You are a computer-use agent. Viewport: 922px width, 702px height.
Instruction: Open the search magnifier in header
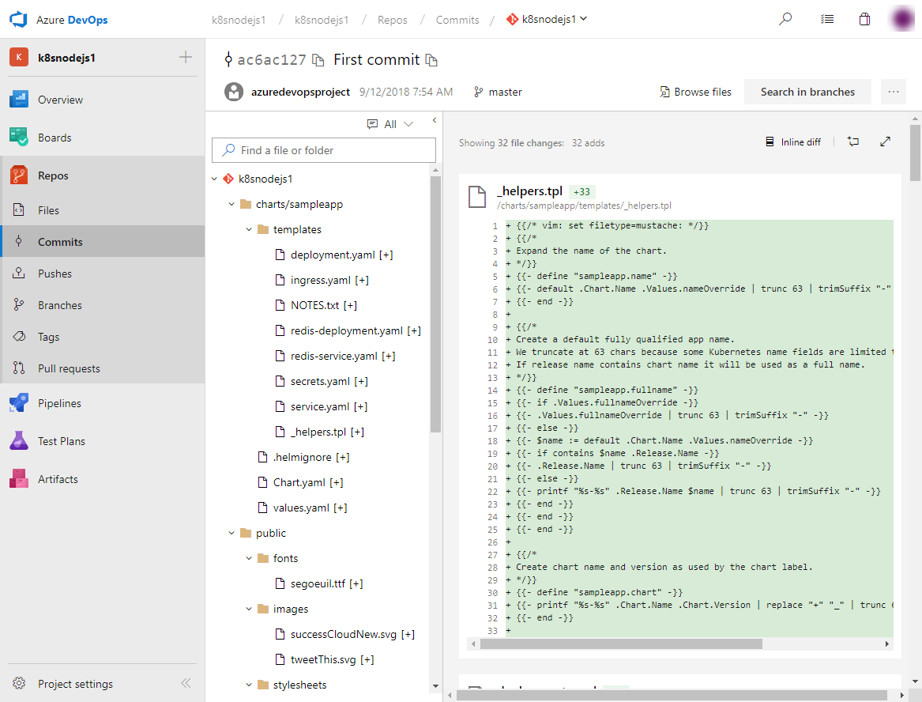[x=785, y=19]
